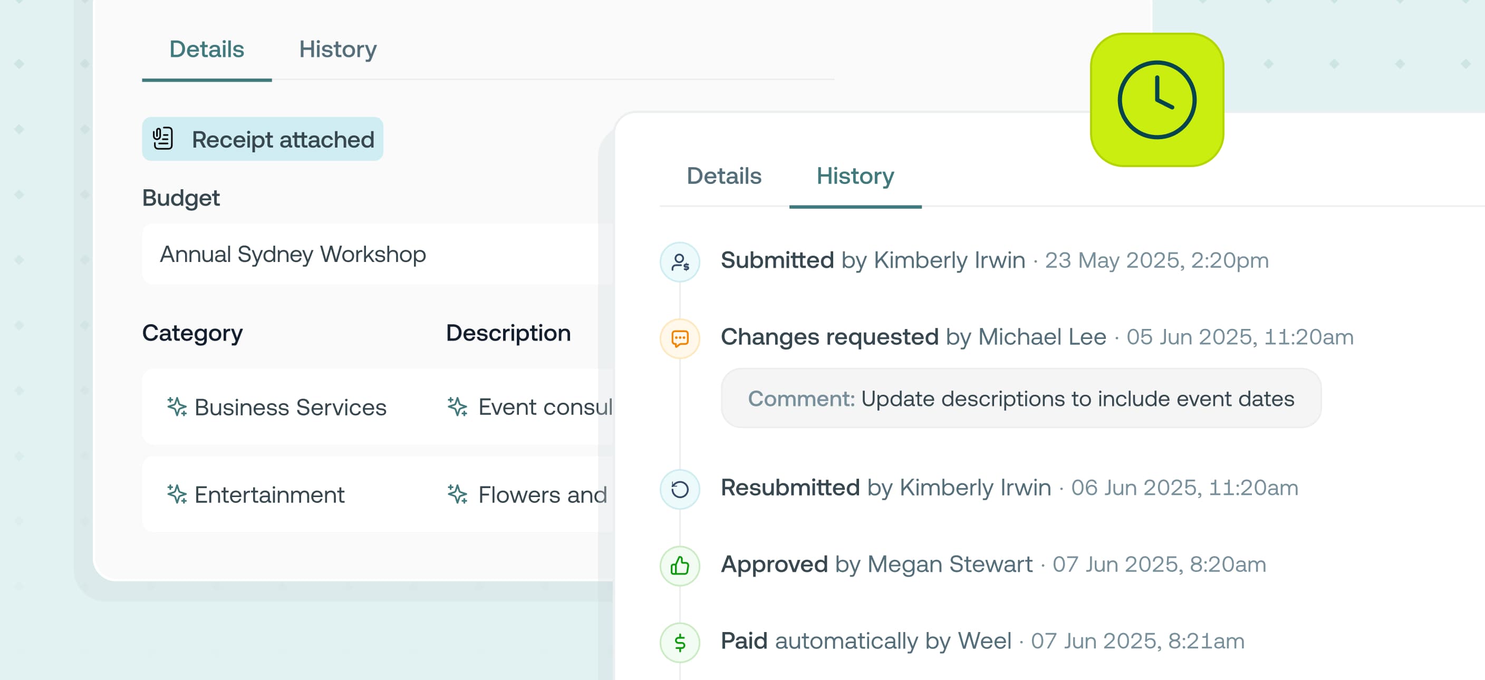Select the Business Services category text
This screenshot has width=1485, height=680.
291,407
